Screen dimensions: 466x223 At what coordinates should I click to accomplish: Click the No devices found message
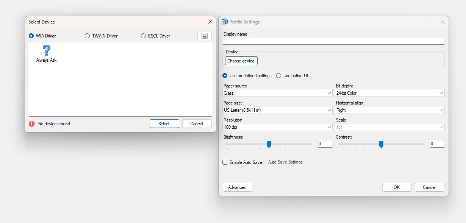coord(55,124)
